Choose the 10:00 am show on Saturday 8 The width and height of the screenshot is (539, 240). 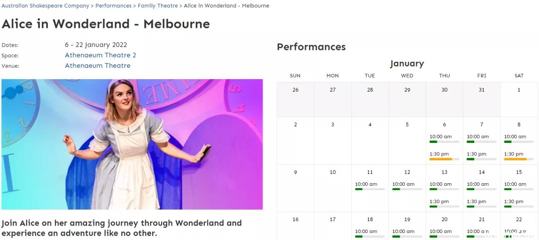(515, 136)
